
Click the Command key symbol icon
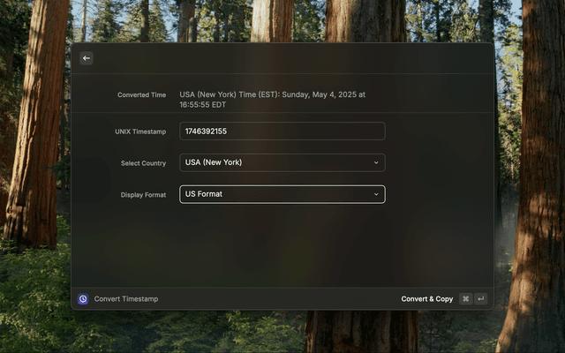465,299
